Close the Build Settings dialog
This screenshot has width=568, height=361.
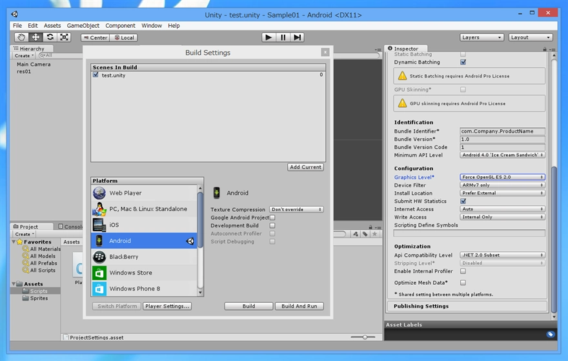click(325, 52)
